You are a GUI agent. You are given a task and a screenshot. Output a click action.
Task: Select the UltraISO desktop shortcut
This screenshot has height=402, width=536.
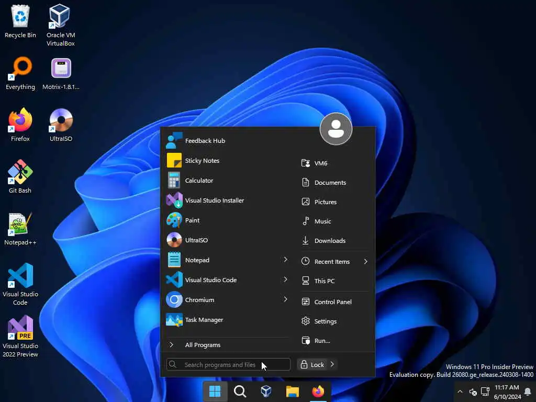[x=61, y=125]
